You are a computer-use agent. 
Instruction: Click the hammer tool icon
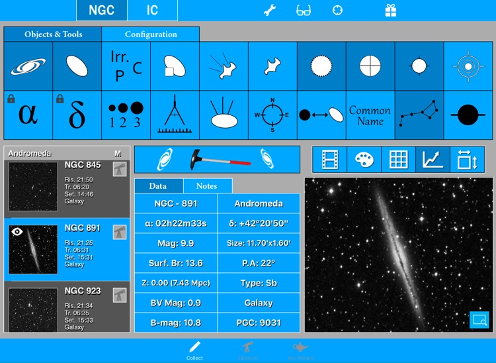(x=220, y=160)
